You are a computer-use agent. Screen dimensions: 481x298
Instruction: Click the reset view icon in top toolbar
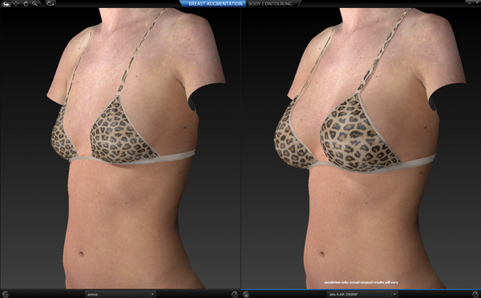point(51,4)
